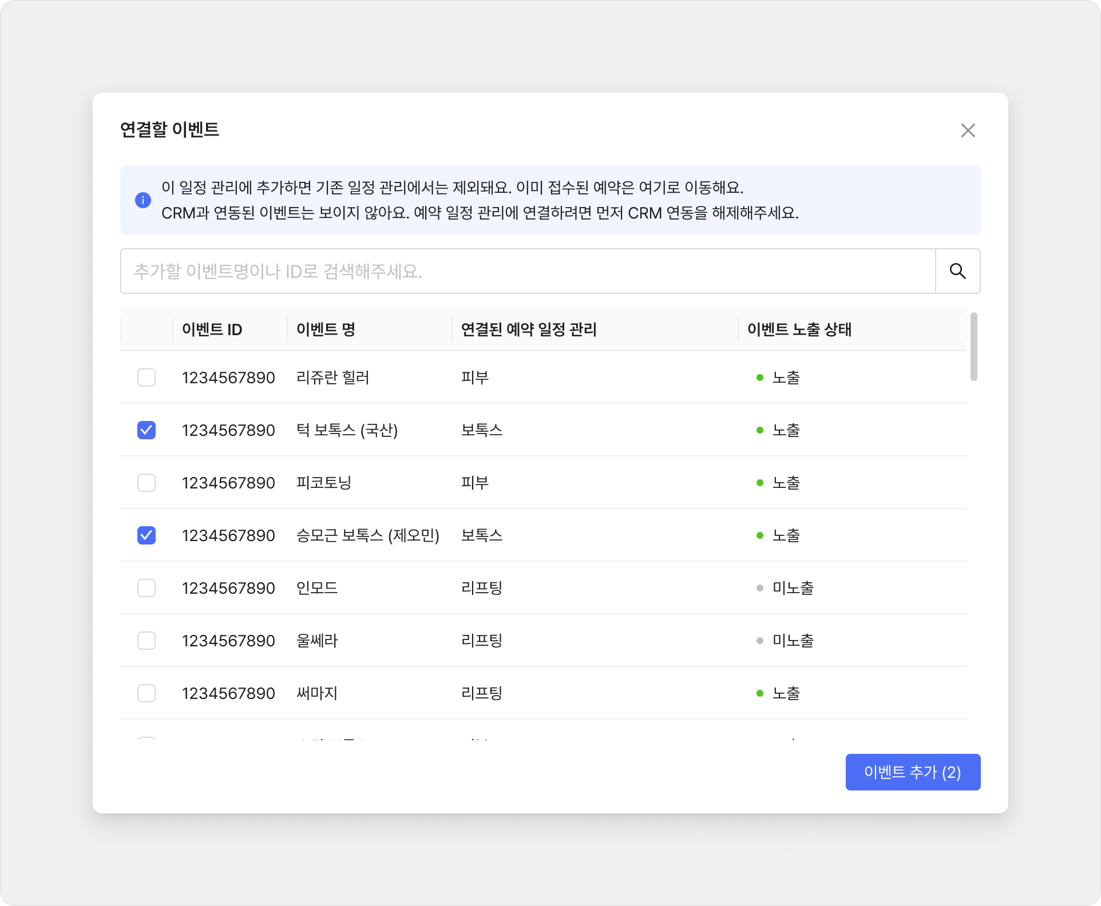Click the 이벤트 명 column header
Viewport: 1101px width, 906px height.
click(326, 329)
